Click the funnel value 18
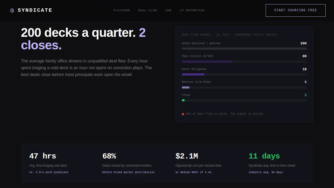The width and height of the screenshot is (334, 188). click(305, 69)
